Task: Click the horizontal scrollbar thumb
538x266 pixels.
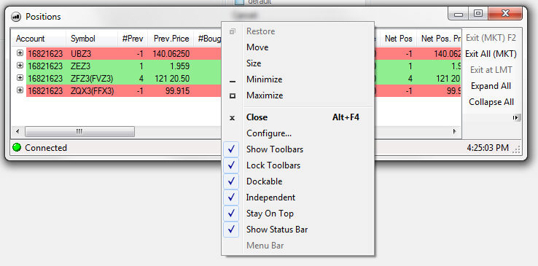Action: tap(79, 131)
